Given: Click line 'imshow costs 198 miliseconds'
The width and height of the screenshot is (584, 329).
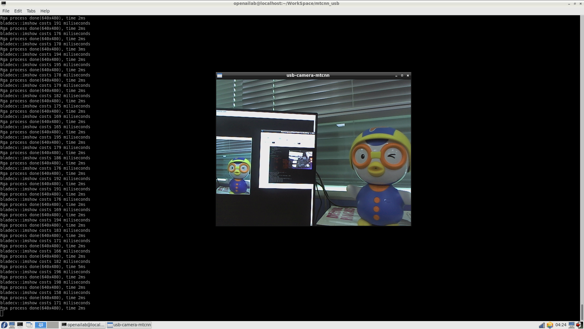Looking at the screenshot, I should pyautogui.click(x=45, y=282).
